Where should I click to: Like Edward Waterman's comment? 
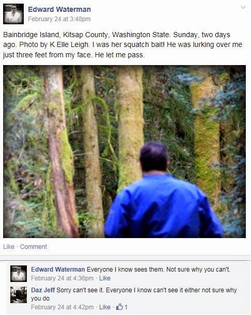coord(105,278)
